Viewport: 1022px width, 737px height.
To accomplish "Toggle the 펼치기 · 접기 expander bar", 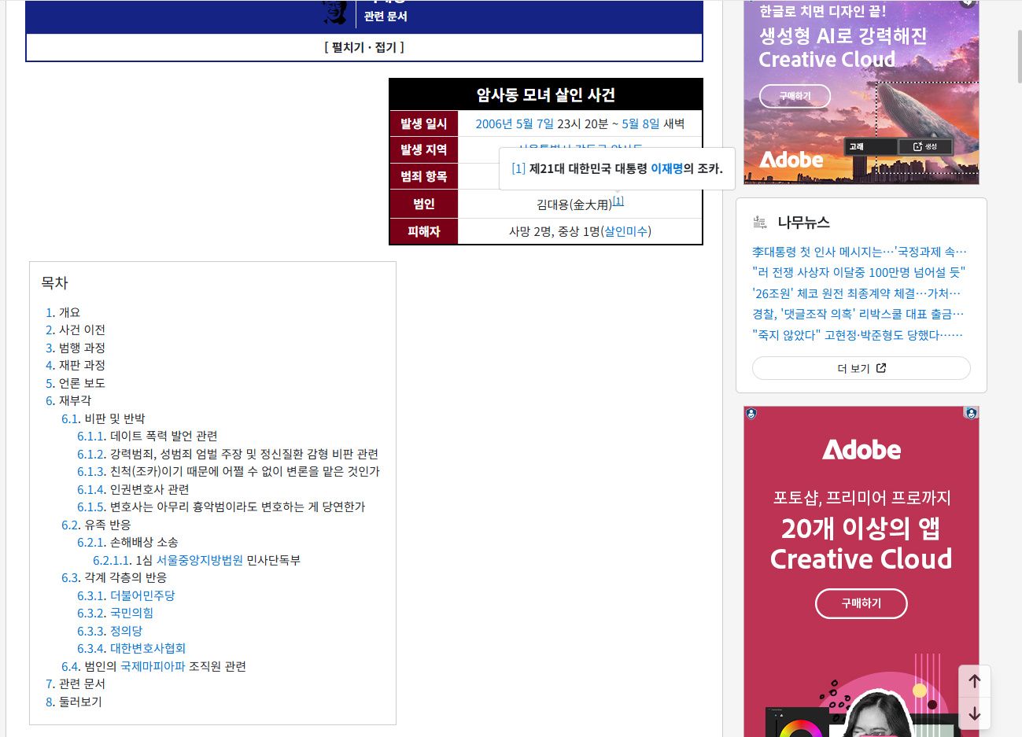I will (x=364, y=47).
